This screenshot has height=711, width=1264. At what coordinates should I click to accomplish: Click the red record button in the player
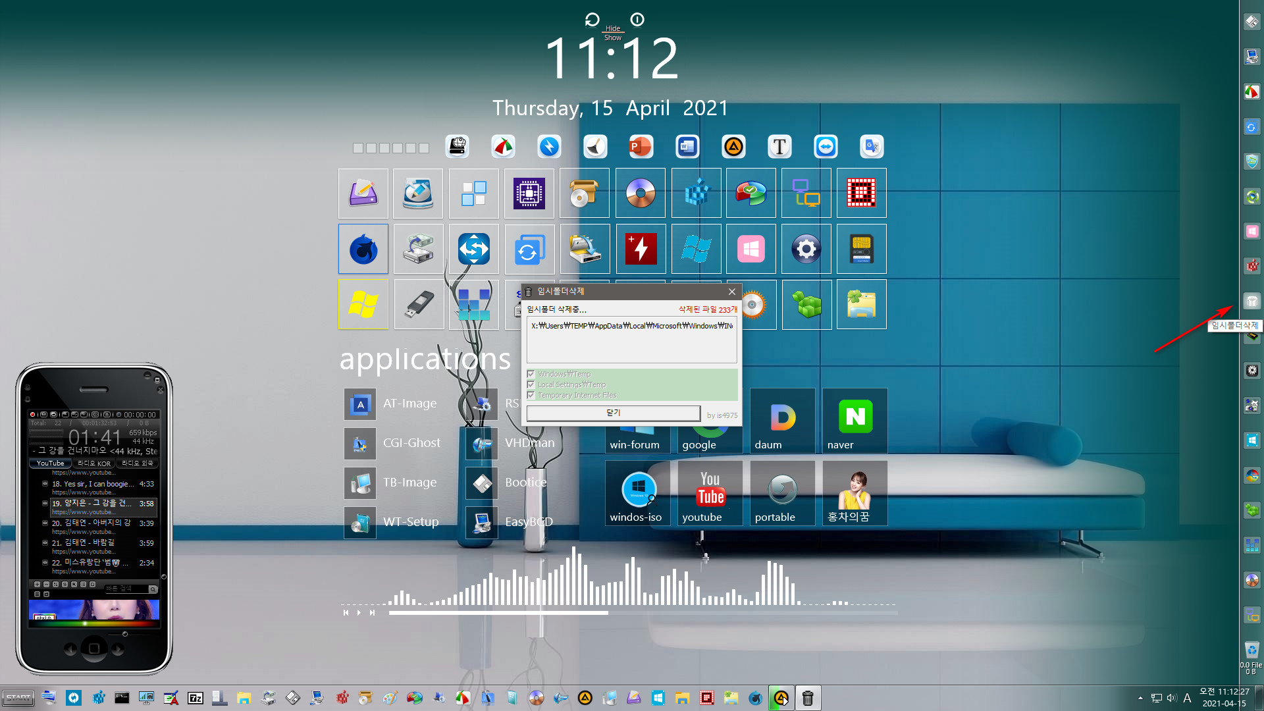click(x=33, y=414)
